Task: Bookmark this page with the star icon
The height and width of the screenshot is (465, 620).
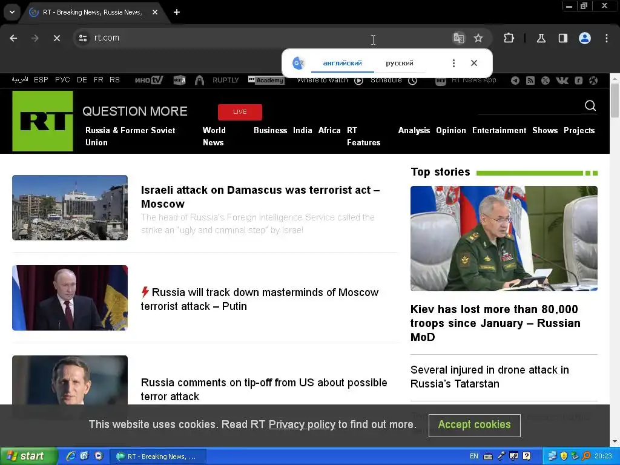Action: coord(478,38)
